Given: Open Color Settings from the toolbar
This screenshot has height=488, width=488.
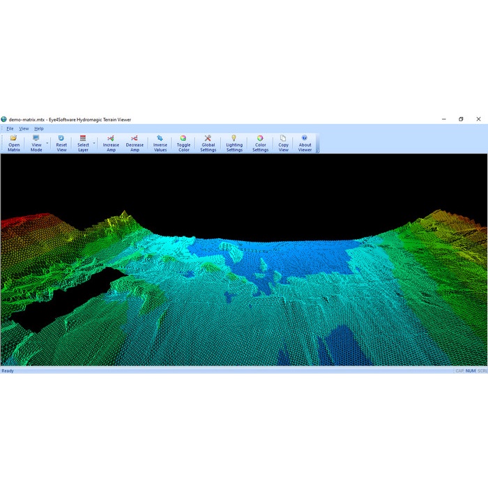Looking at the screenshot, I should [261, 144].
